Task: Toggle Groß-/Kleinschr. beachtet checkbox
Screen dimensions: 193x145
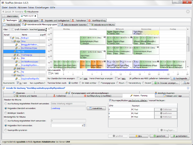Action: (x=13, y=29)
